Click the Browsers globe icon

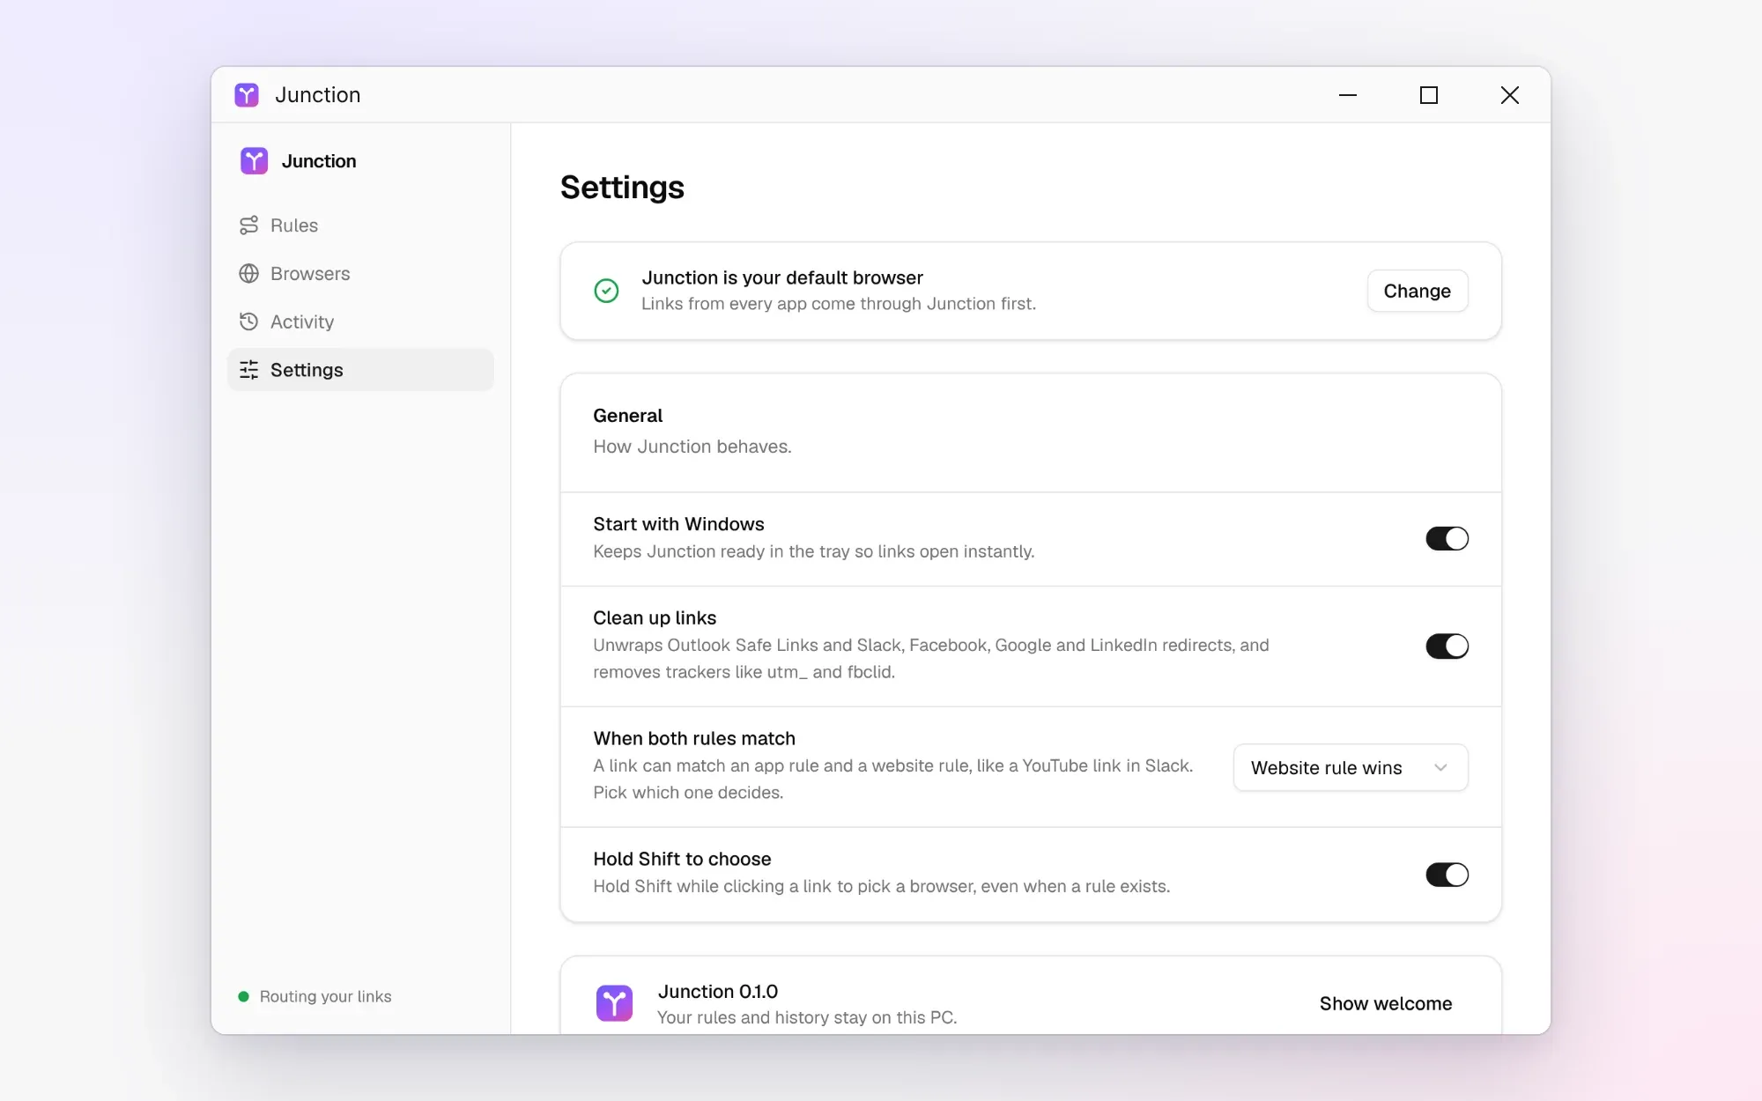point(249,274)
